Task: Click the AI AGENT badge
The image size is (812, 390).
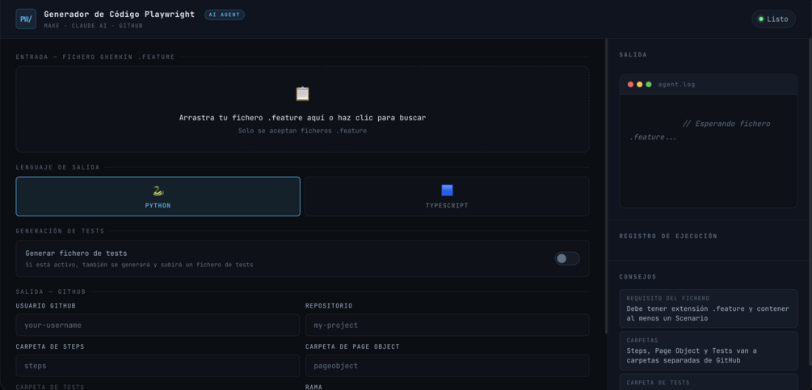Action: [x=225, y=15]
